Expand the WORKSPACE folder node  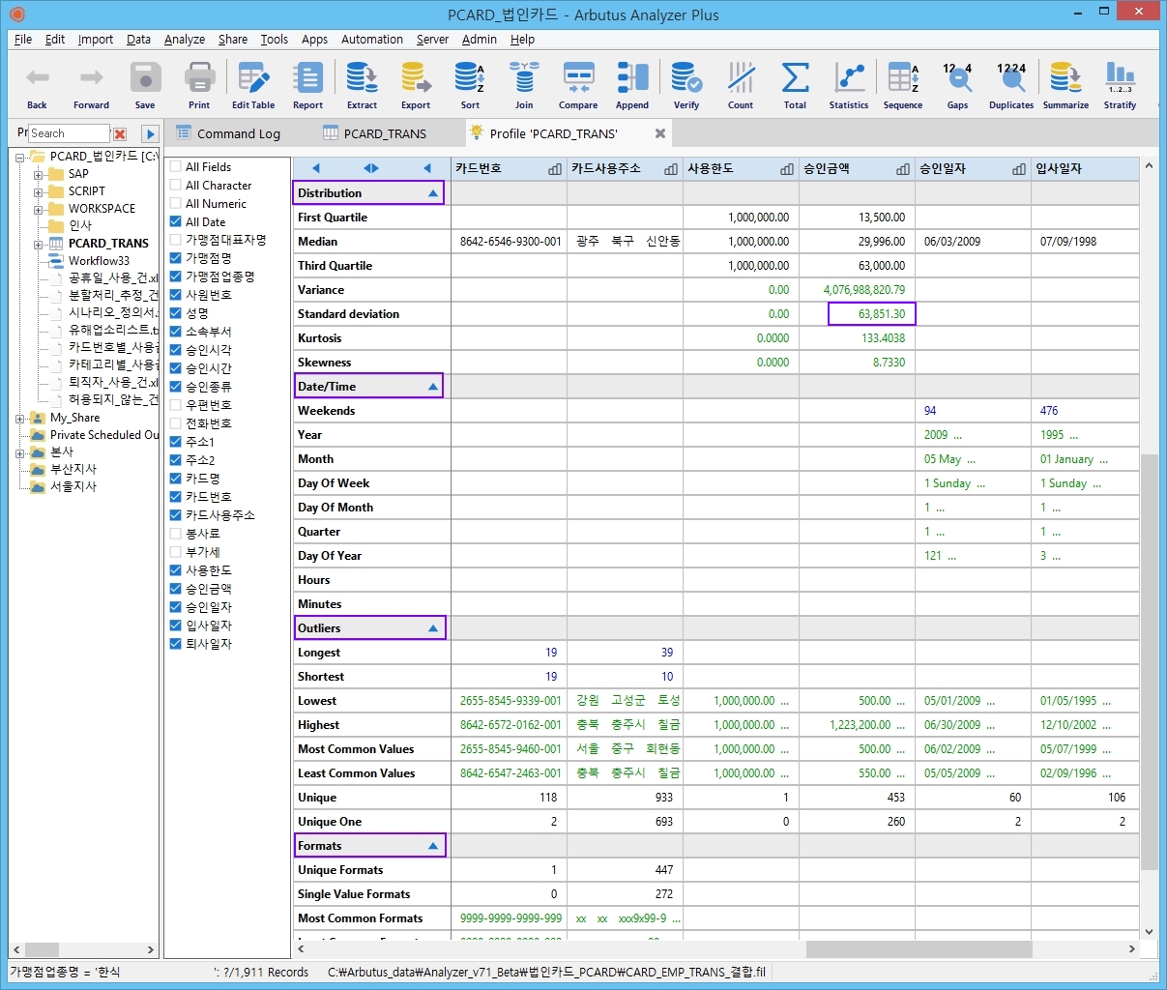tap(38, 210)
